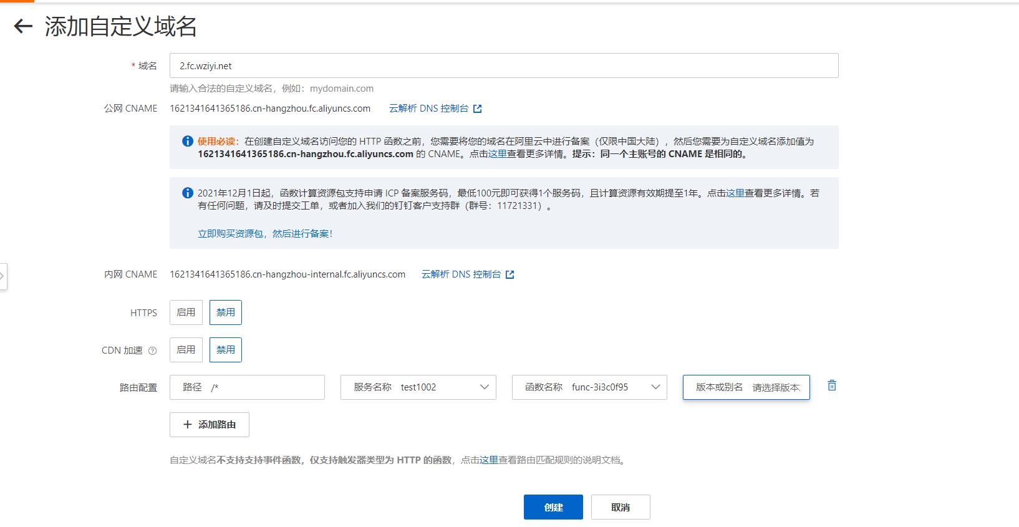The width and height of the screenshot is (1019, 527).
Task: Click the 路径 route path input
Action: (247, 387)
